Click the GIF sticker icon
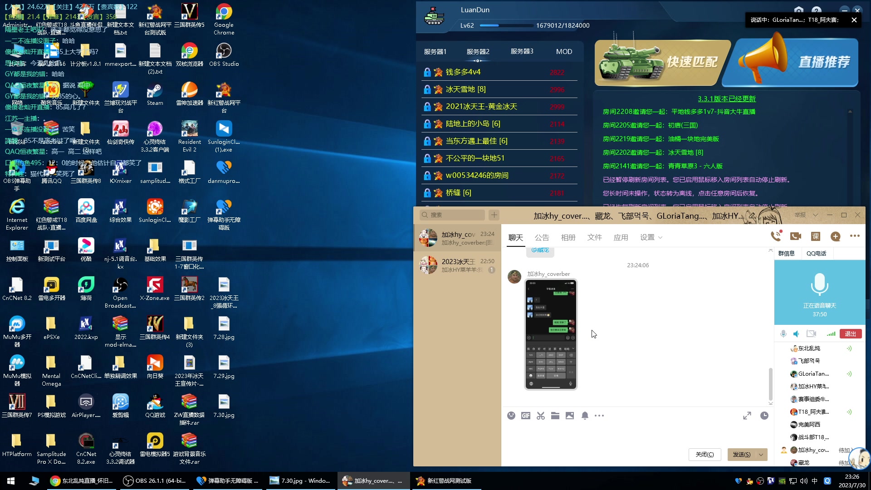The height and width of the screenshot is (490, 871). pyautogui.click(x=526, y=416)
